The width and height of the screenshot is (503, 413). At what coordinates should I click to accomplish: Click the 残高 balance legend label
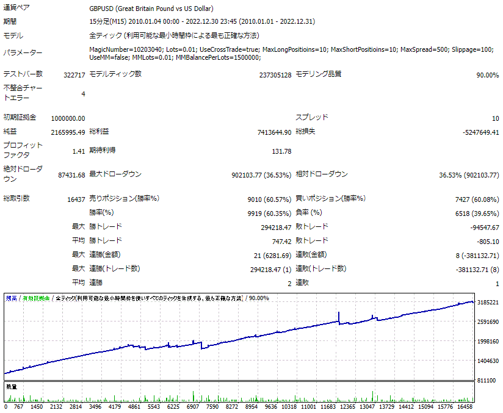tap(11, 298)
